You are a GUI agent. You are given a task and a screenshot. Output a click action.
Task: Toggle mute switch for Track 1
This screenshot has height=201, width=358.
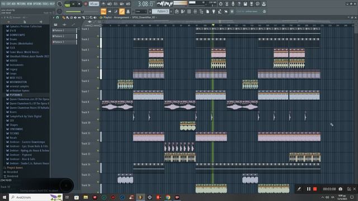click(x=98, y=36)
